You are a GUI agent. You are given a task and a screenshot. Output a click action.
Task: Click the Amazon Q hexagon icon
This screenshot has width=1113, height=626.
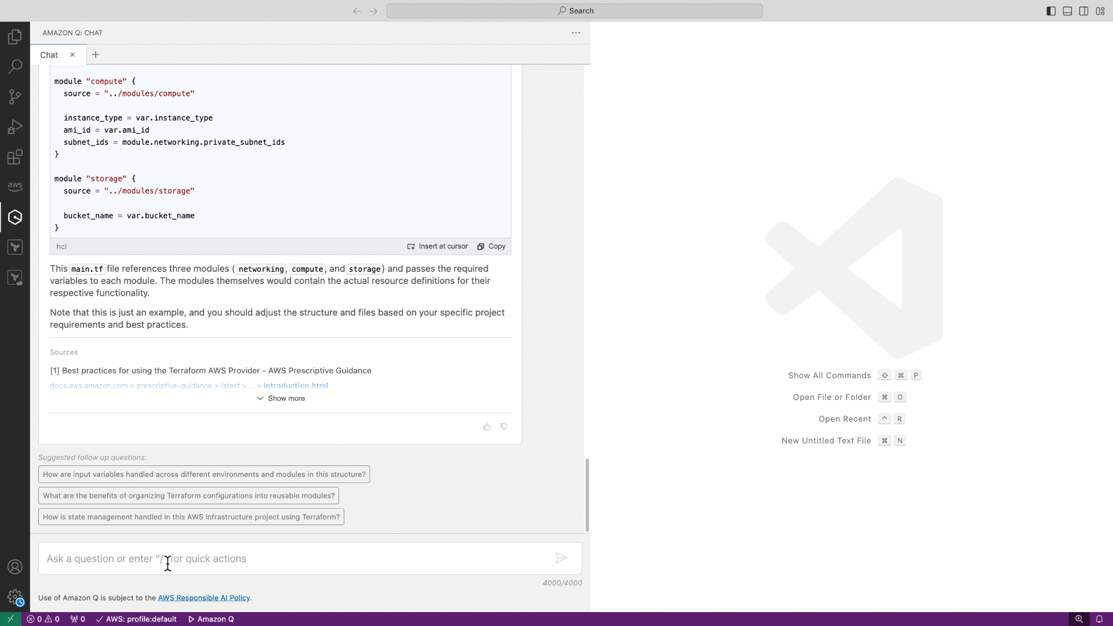15,217
